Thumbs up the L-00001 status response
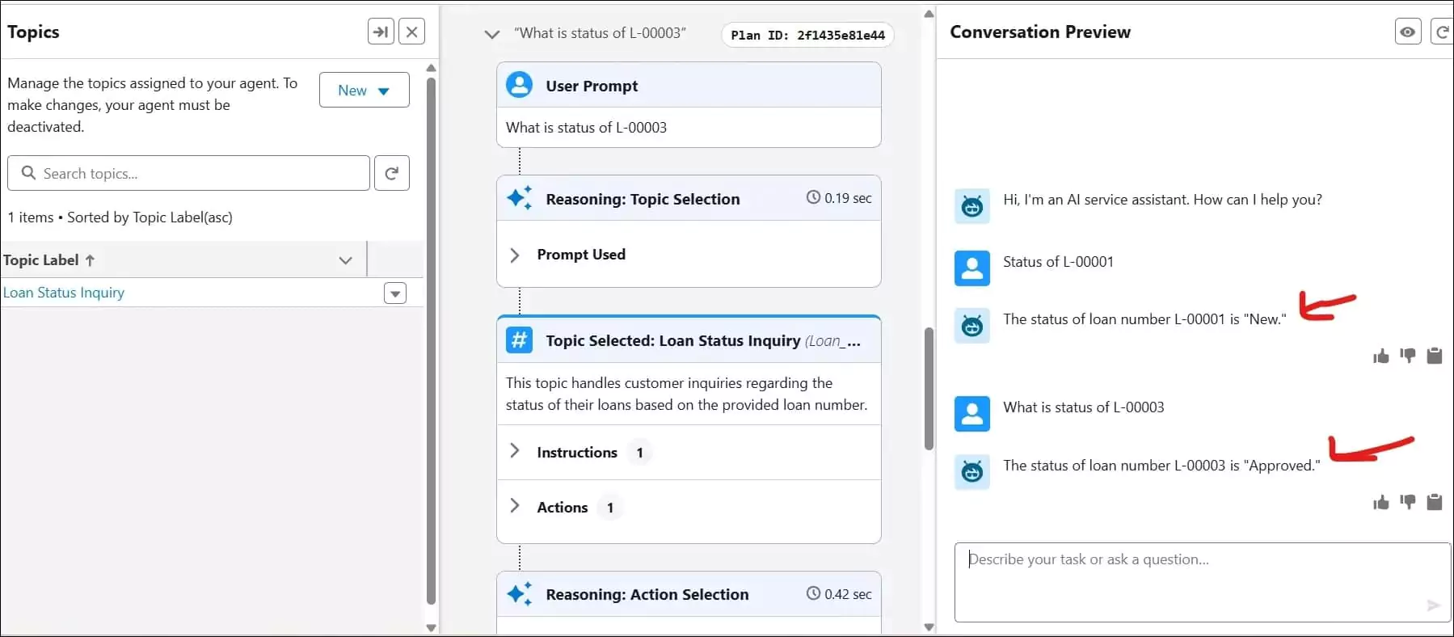The height and width of the screenshot is (637, 1454). [1381, 356]
